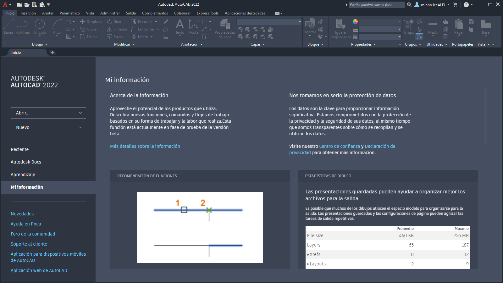Choose the Escala scale tool

coord(115,37)
